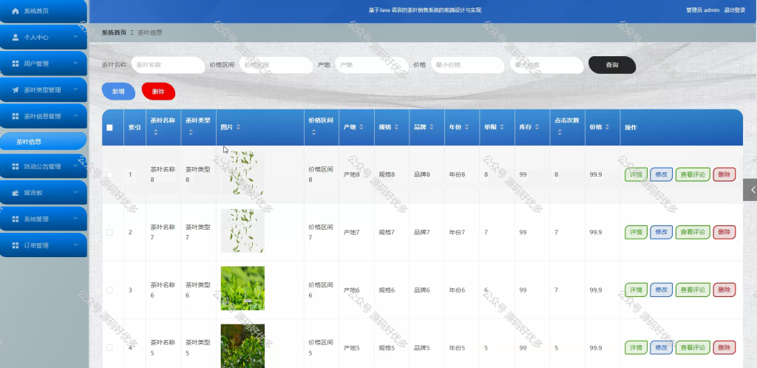
Task: Click the home icon beside 系统首页
Action: click(16, 10)
